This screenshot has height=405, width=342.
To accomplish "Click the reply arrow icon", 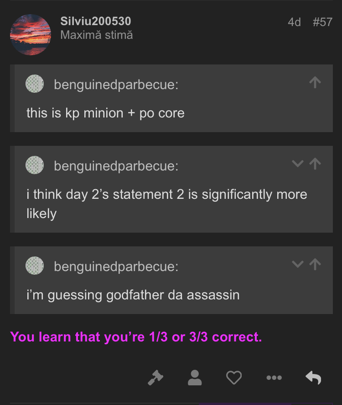I will pyautogui.click(x=313, y=378).
